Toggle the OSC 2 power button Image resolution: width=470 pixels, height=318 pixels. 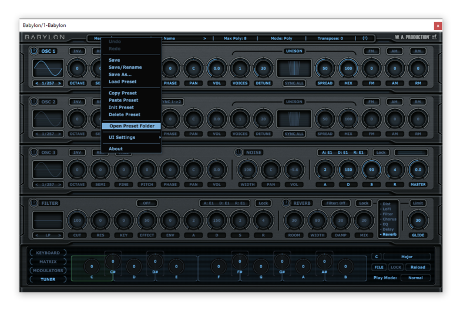pyautogui.click(x=33, y=102)
